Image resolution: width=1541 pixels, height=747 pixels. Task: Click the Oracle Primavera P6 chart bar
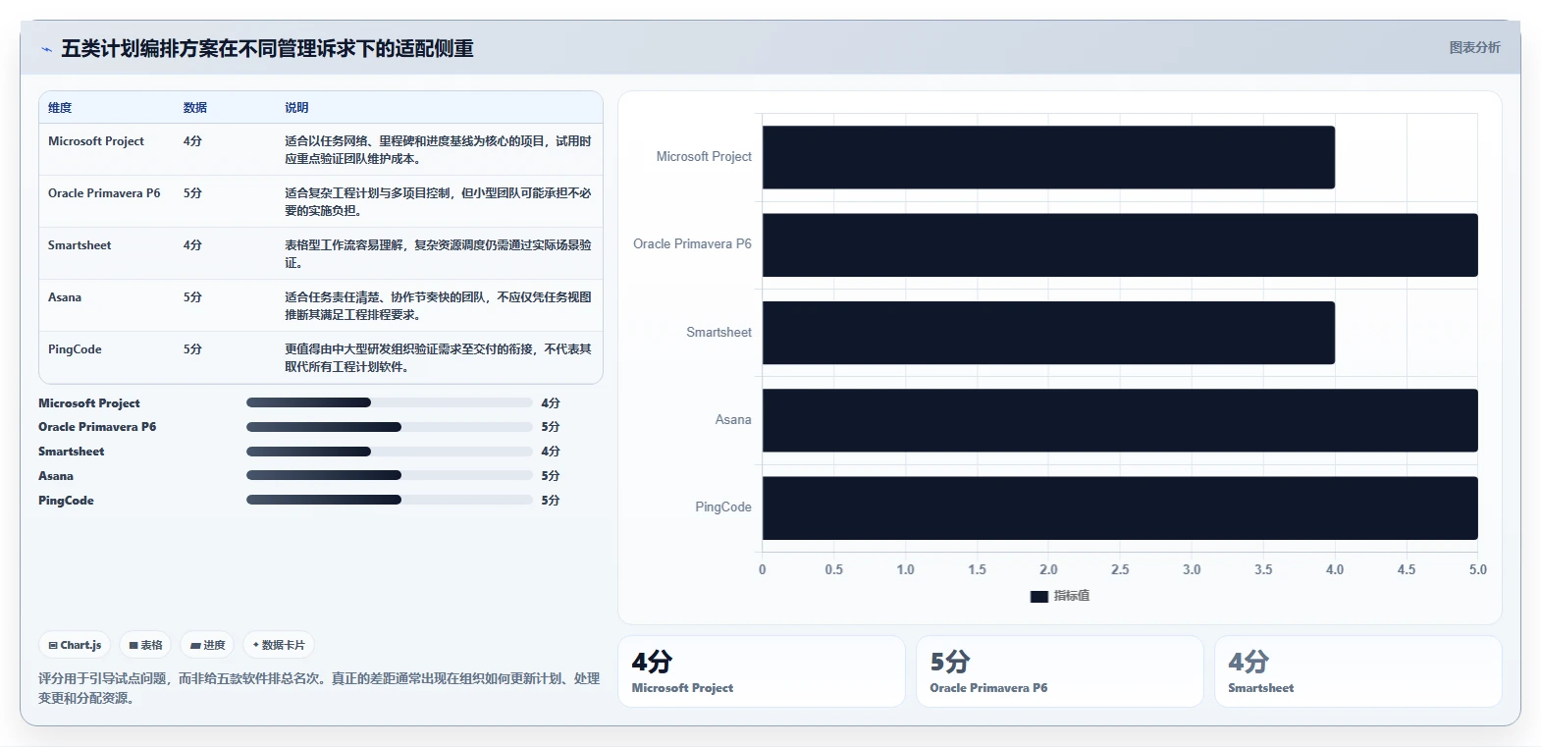click(x=1120, y=244)
